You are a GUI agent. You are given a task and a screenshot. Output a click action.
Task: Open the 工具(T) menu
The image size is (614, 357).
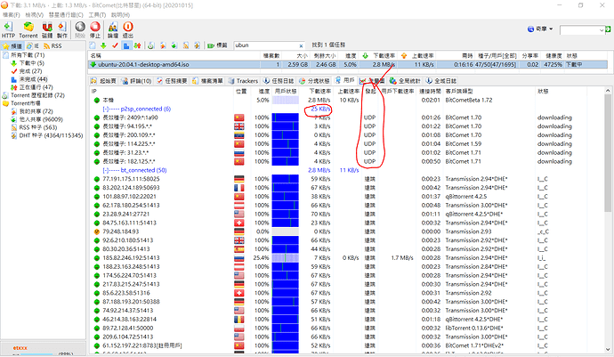tap(97, 14)
